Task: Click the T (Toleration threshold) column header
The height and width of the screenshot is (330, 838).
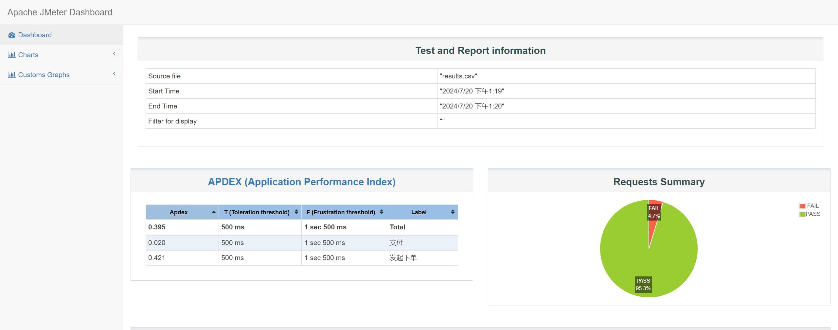Action: tap(257, 212)
